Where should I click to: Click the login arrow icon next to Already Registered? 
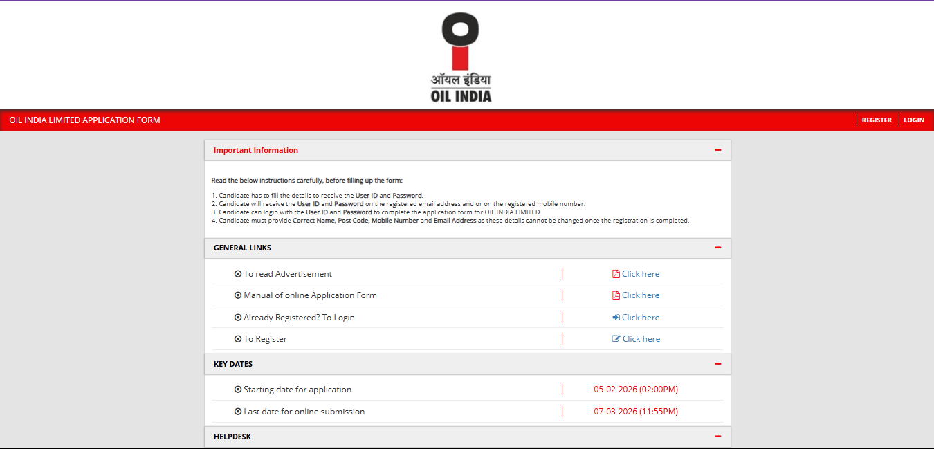pos(616,317)
